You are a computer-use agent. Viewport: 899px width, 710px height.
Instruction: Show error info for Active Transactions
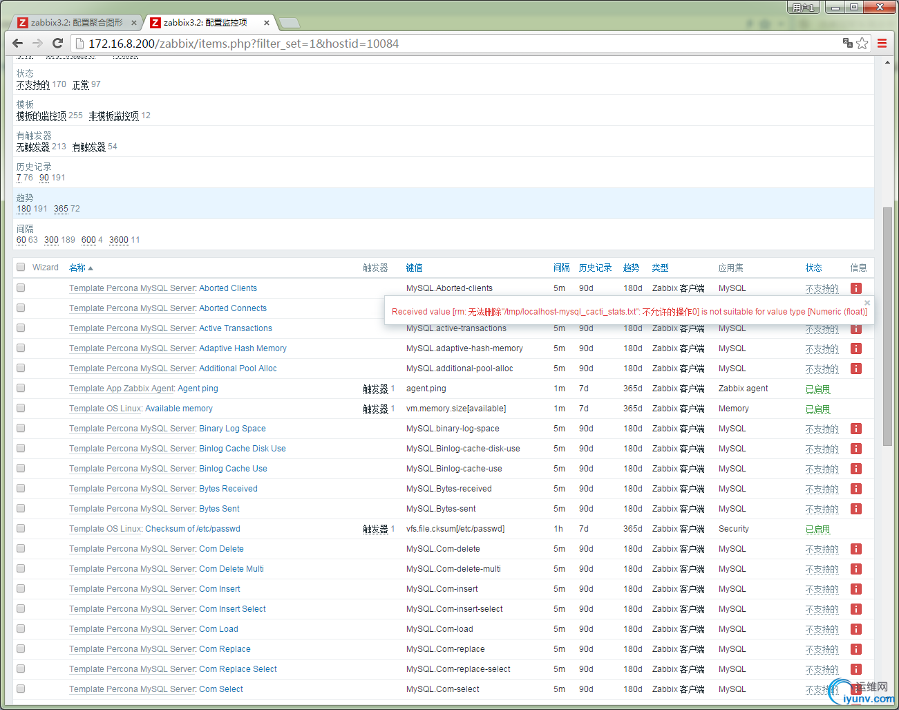[856, 328]
